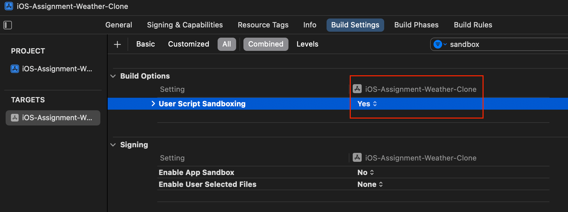The image size is (568, 212).
Task: Open the Info tab
Action: pyautogui.click(x=310, y=25)
